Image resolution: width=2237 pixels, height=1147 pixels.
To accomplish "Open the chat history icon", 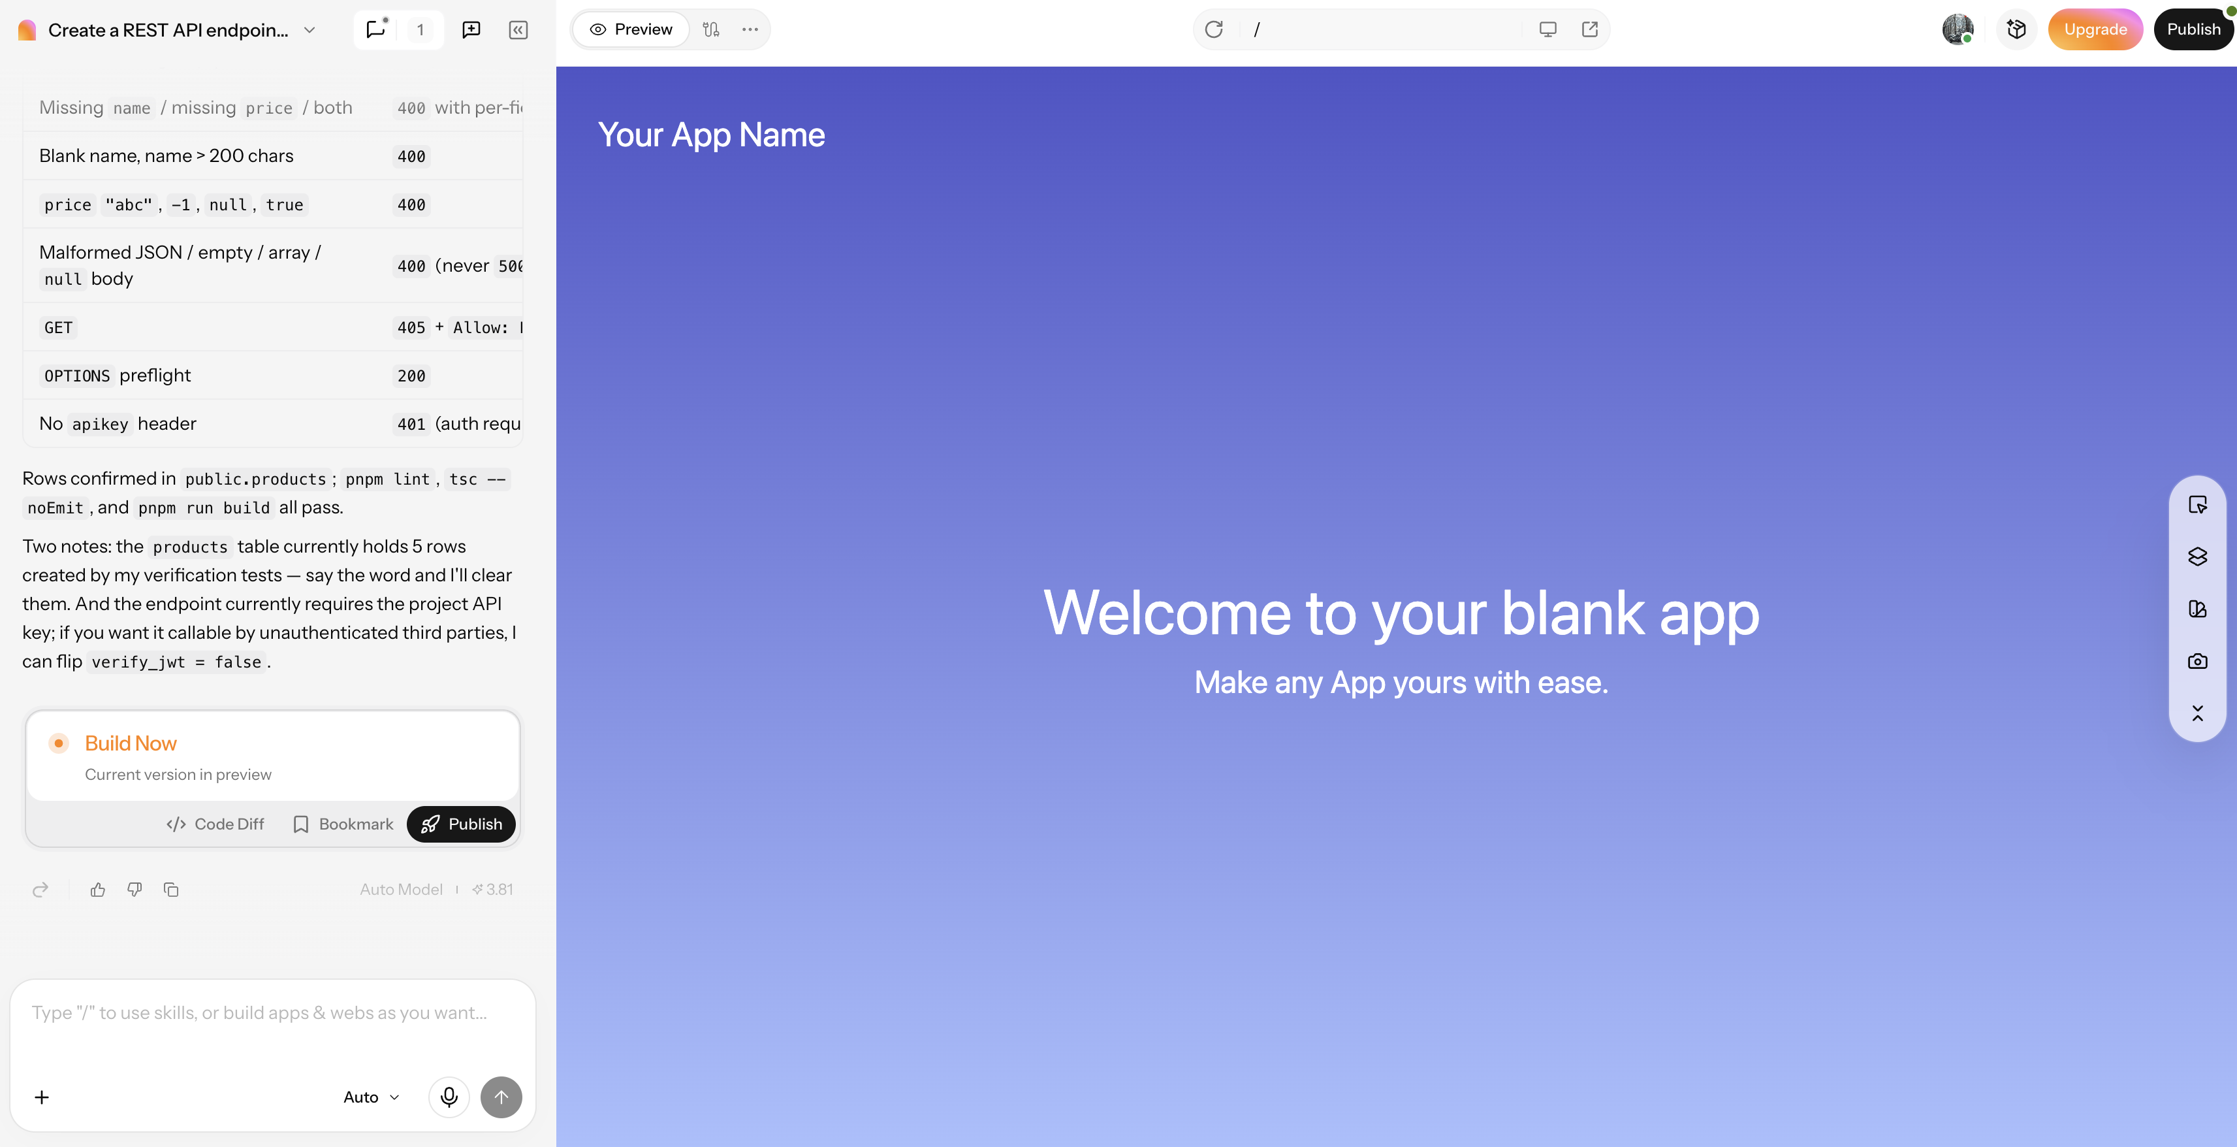I will coord(376,29).
